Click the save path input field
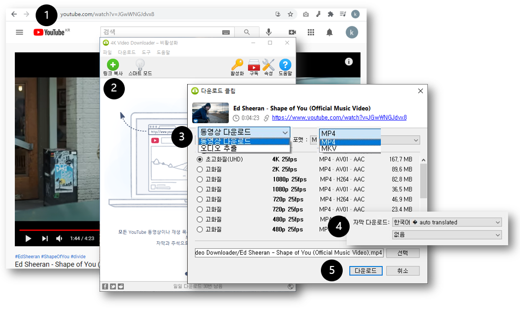 289,253
